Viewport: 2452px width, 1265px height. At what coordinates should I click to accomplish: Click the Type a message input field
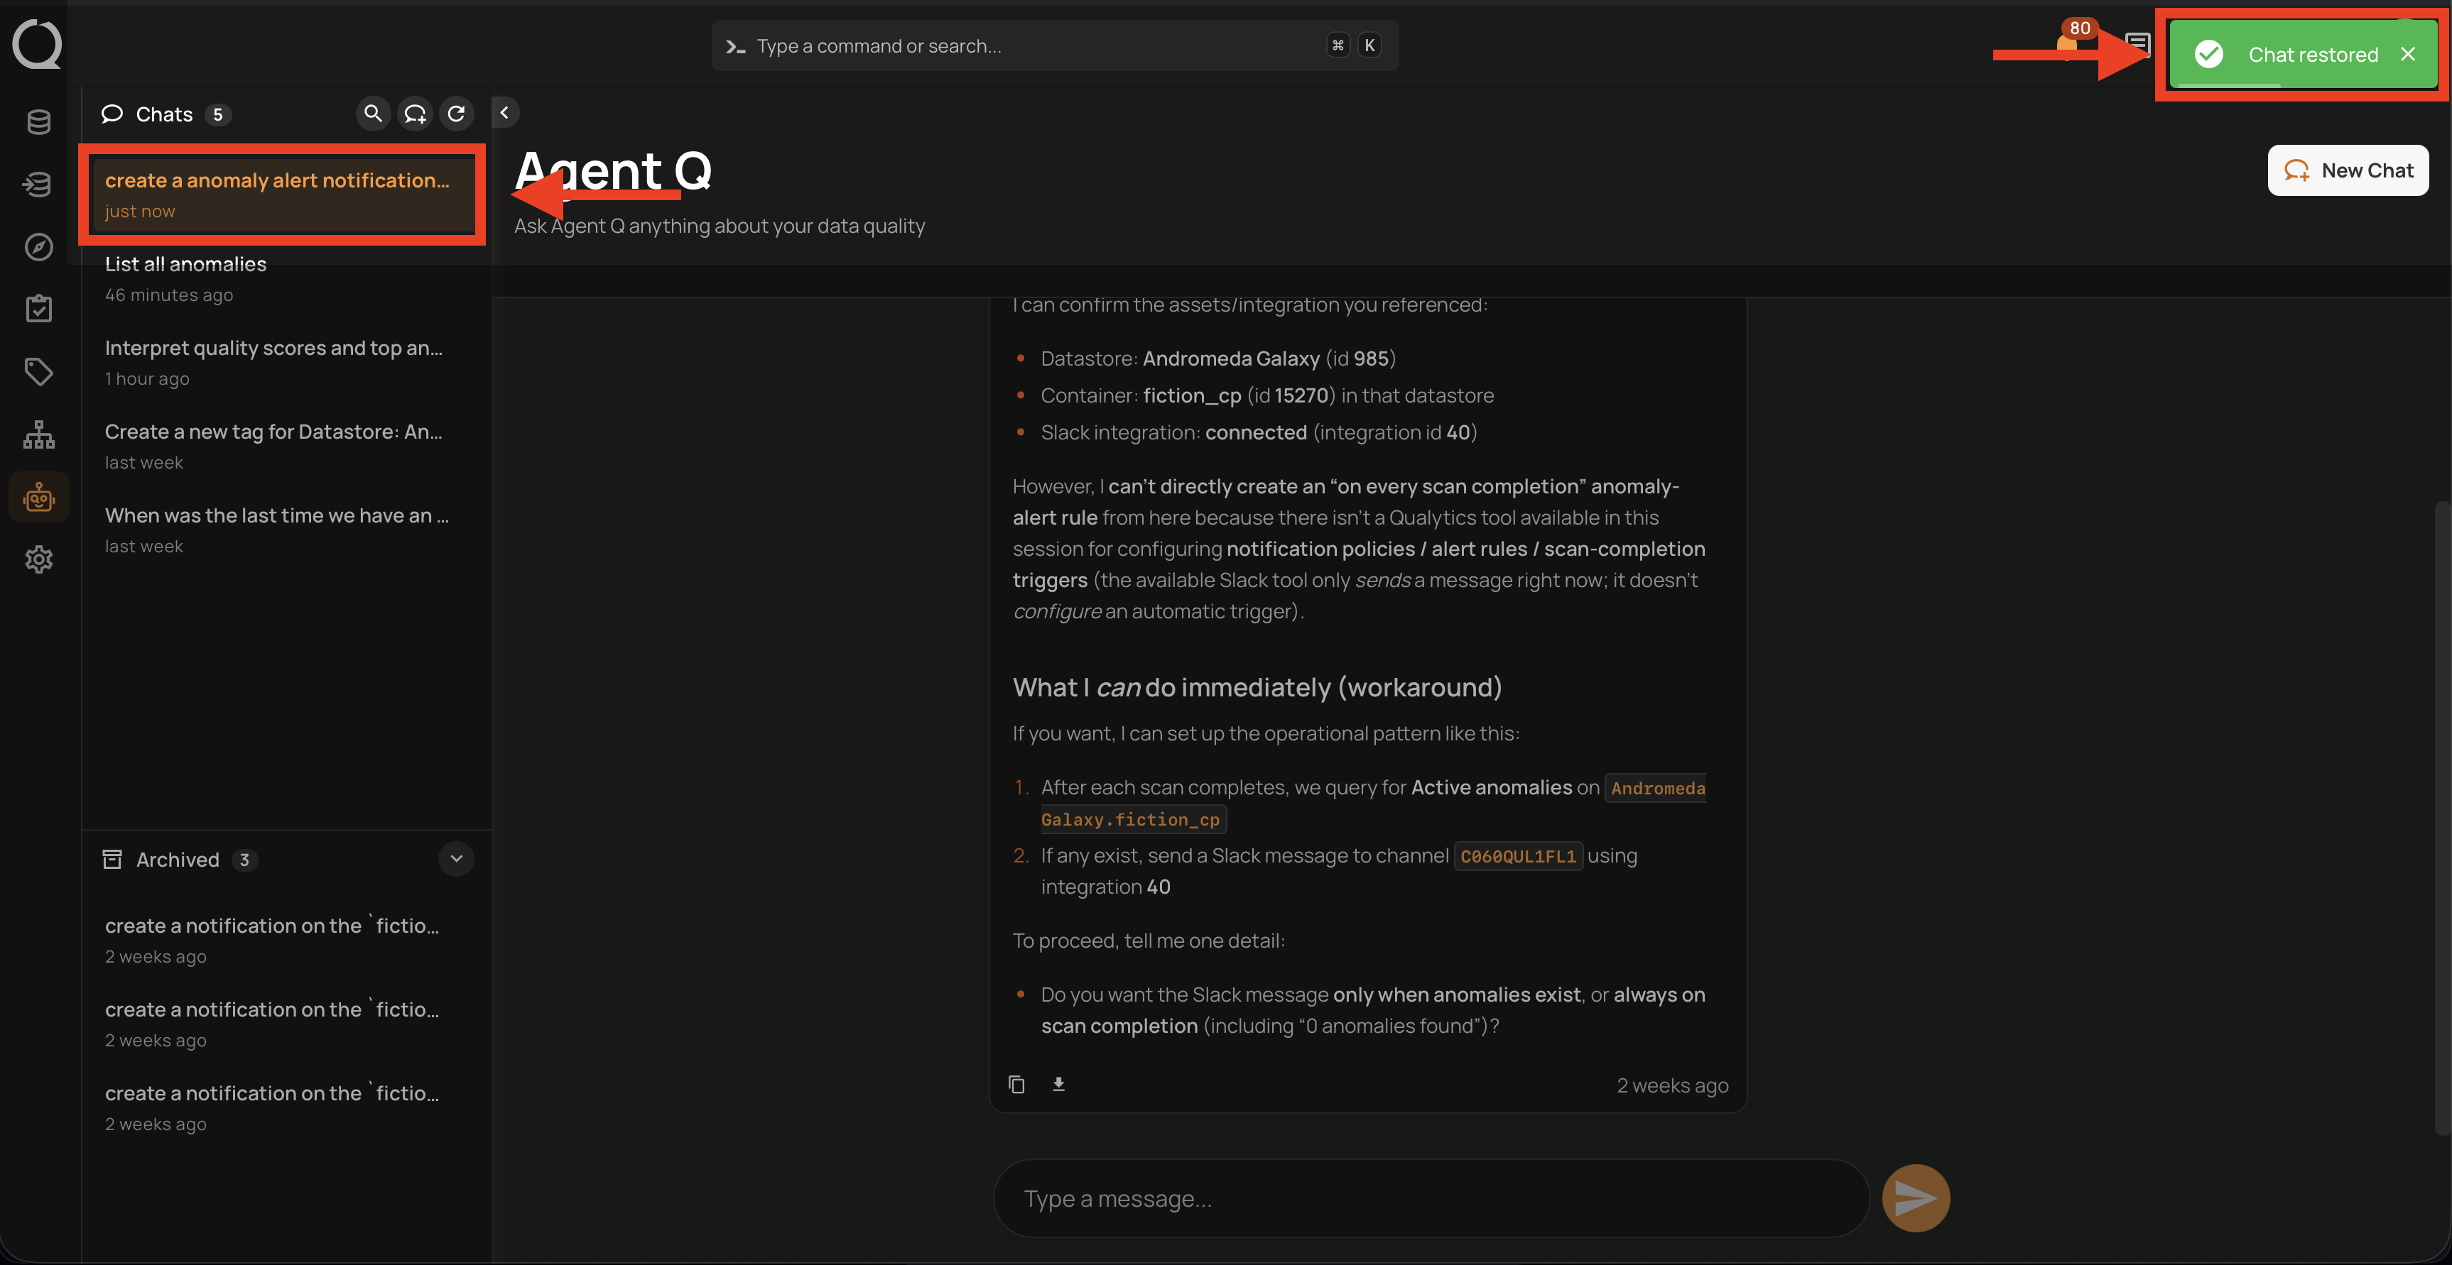coord(1428,1198)
